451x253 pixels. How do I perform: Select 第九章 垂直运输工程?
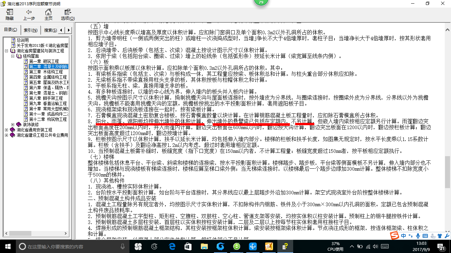point(48,103)
